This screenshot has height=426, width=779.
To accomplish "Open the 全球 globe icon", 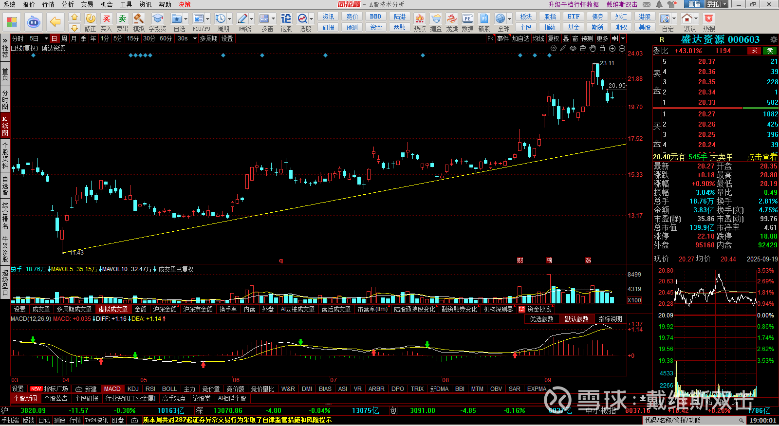I will click(x=500, y=19).
